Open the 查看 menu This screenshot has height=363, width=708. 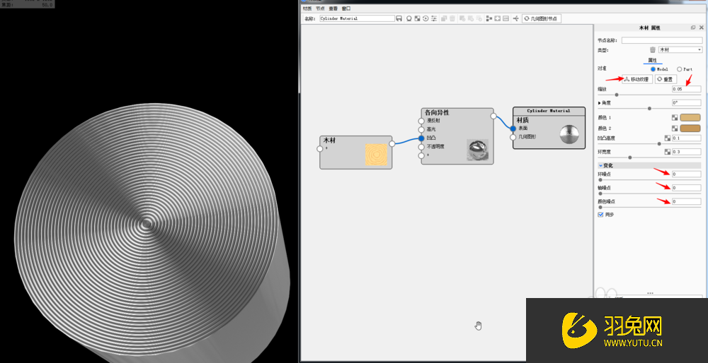[333, 8]
